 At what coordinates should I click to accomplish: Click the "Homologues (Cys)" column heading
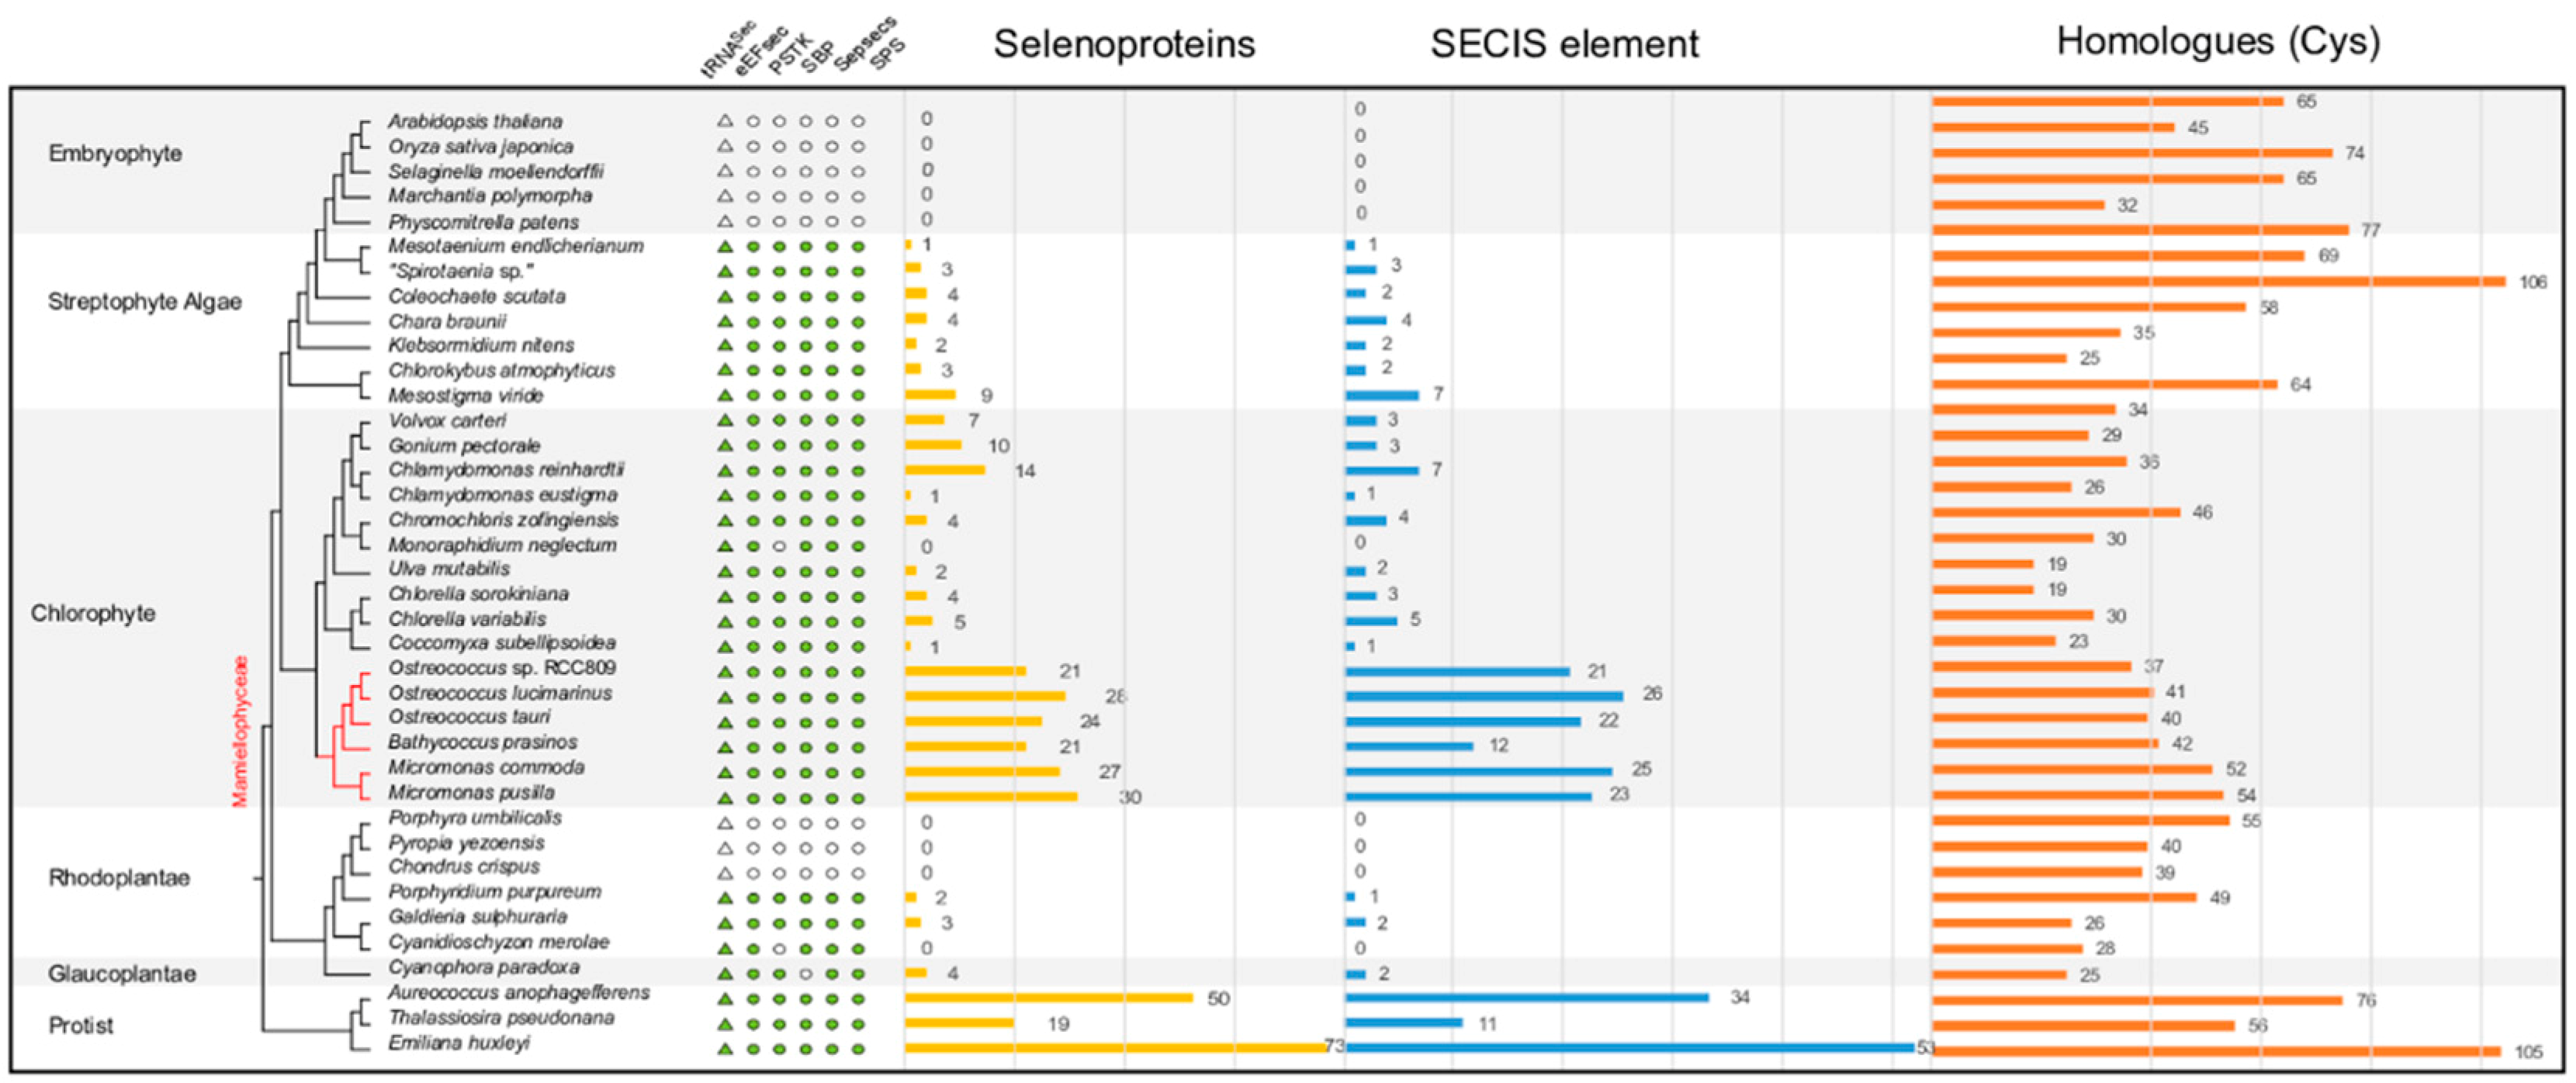[2218, 41]
